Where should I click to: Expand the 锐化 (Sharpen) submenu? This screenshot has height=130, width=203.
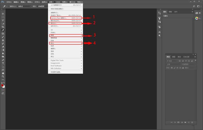[x=66, y=43]
